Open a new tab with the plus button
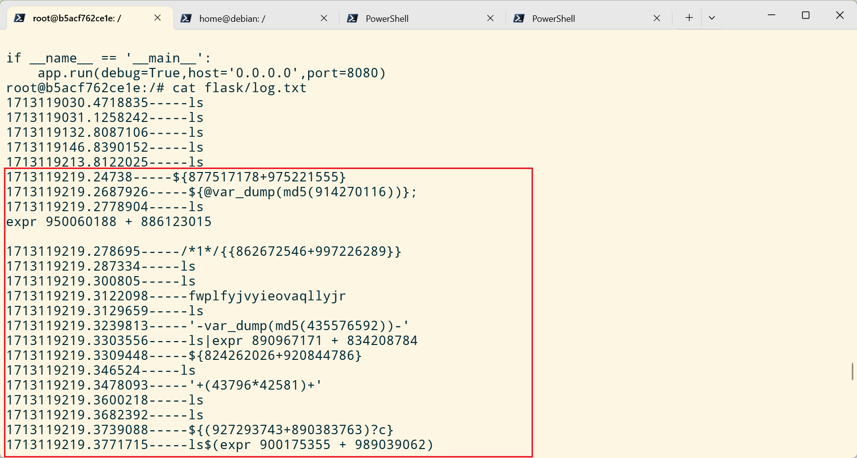 click(689, 18)
